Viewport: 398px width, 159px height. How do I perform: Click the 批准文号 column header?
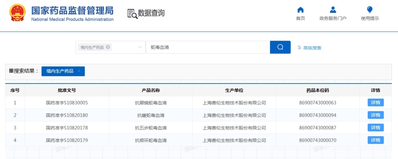click(67, 90)
